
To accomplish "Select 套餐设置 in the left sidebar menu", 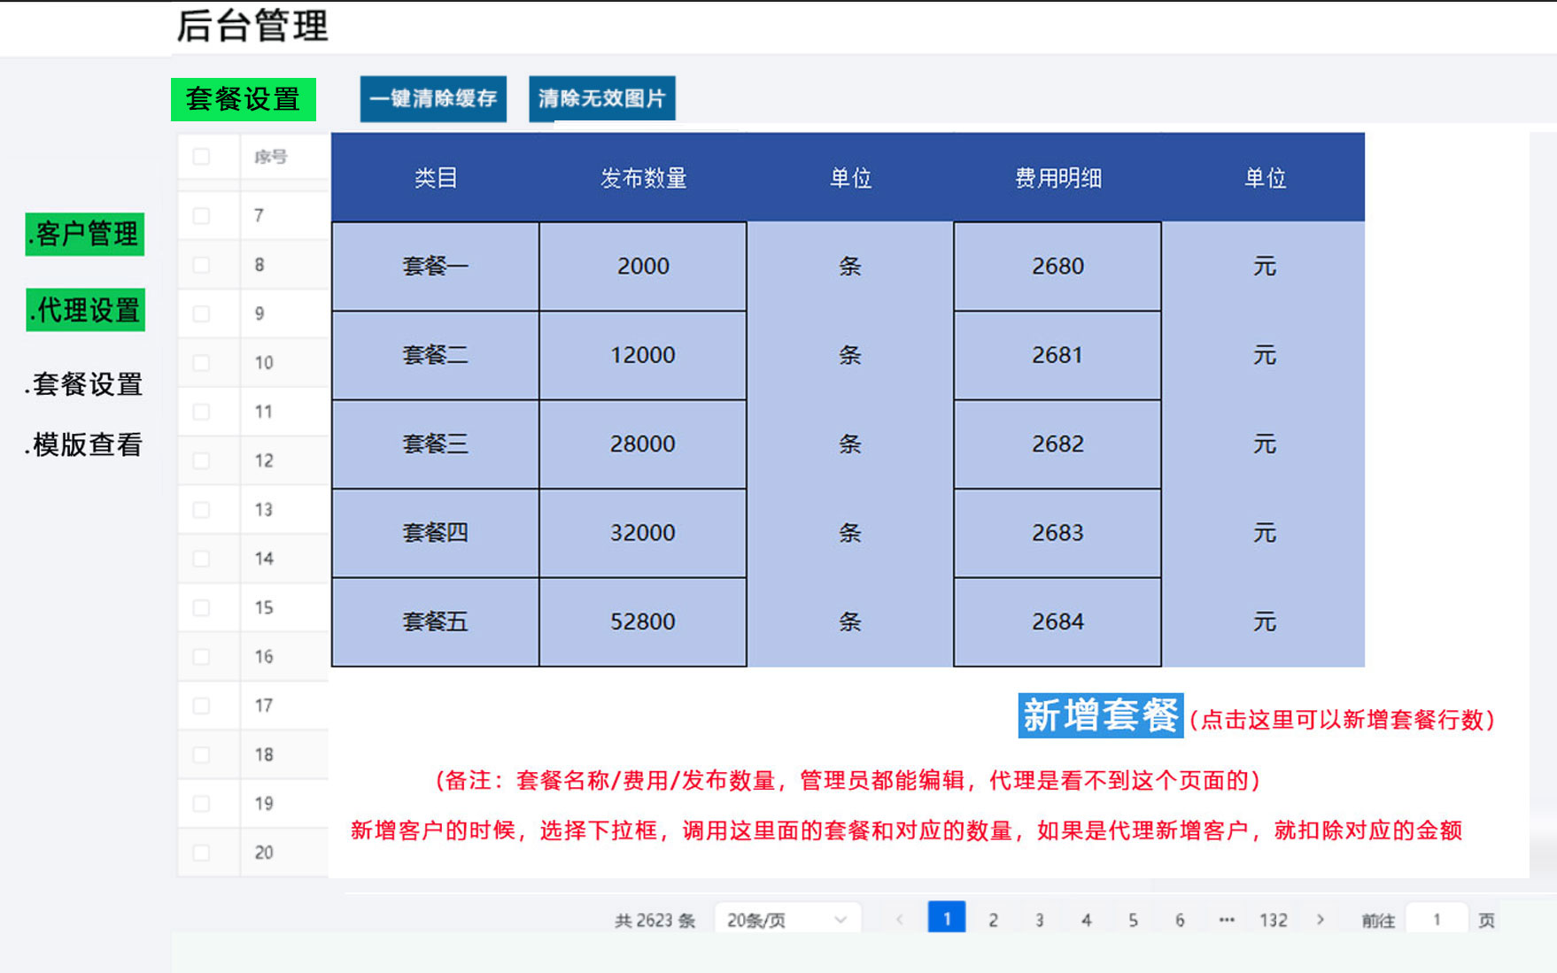I will coord(84,384).
